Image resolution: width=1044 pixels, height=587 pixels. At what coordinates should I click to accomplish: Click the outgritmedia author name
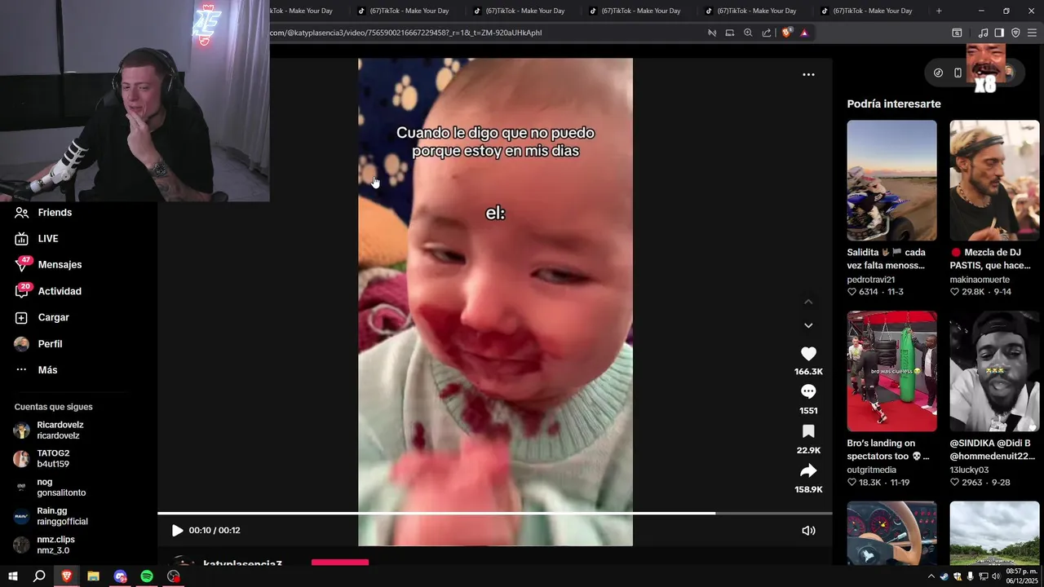tap(871, 470)
